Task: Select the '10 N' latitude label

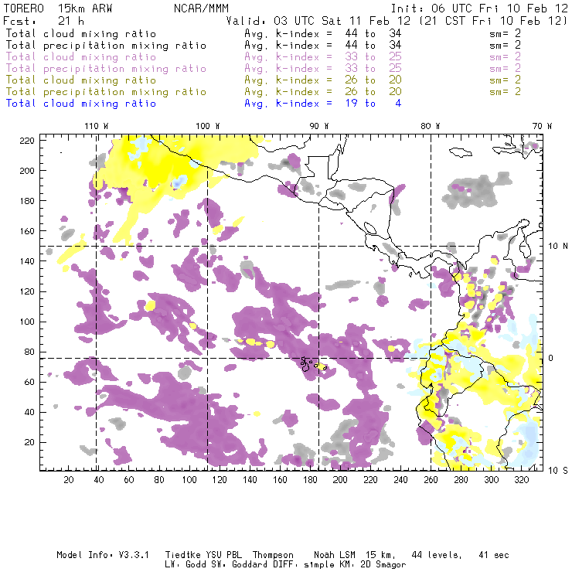Action: [558, 247]
